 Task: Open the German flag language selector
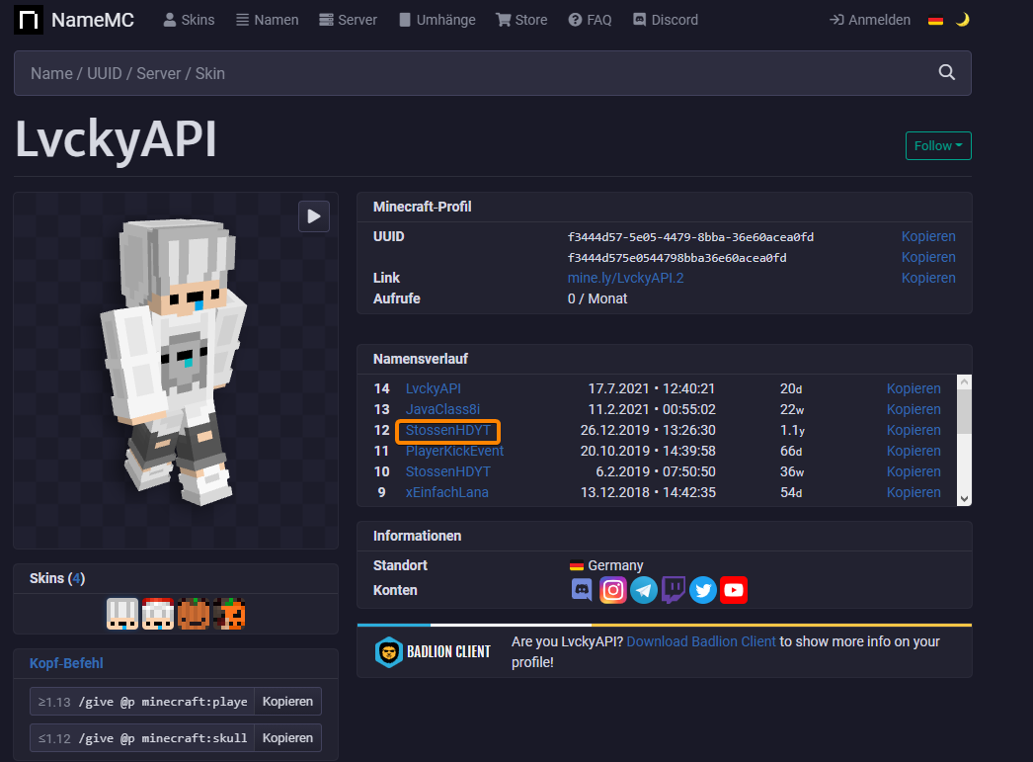[935, 20]
